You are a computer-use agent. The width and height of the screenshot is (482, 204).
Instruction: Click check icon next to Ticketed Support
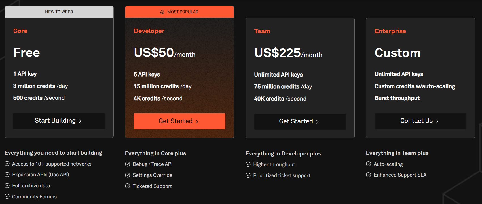(x=128, y=186)
